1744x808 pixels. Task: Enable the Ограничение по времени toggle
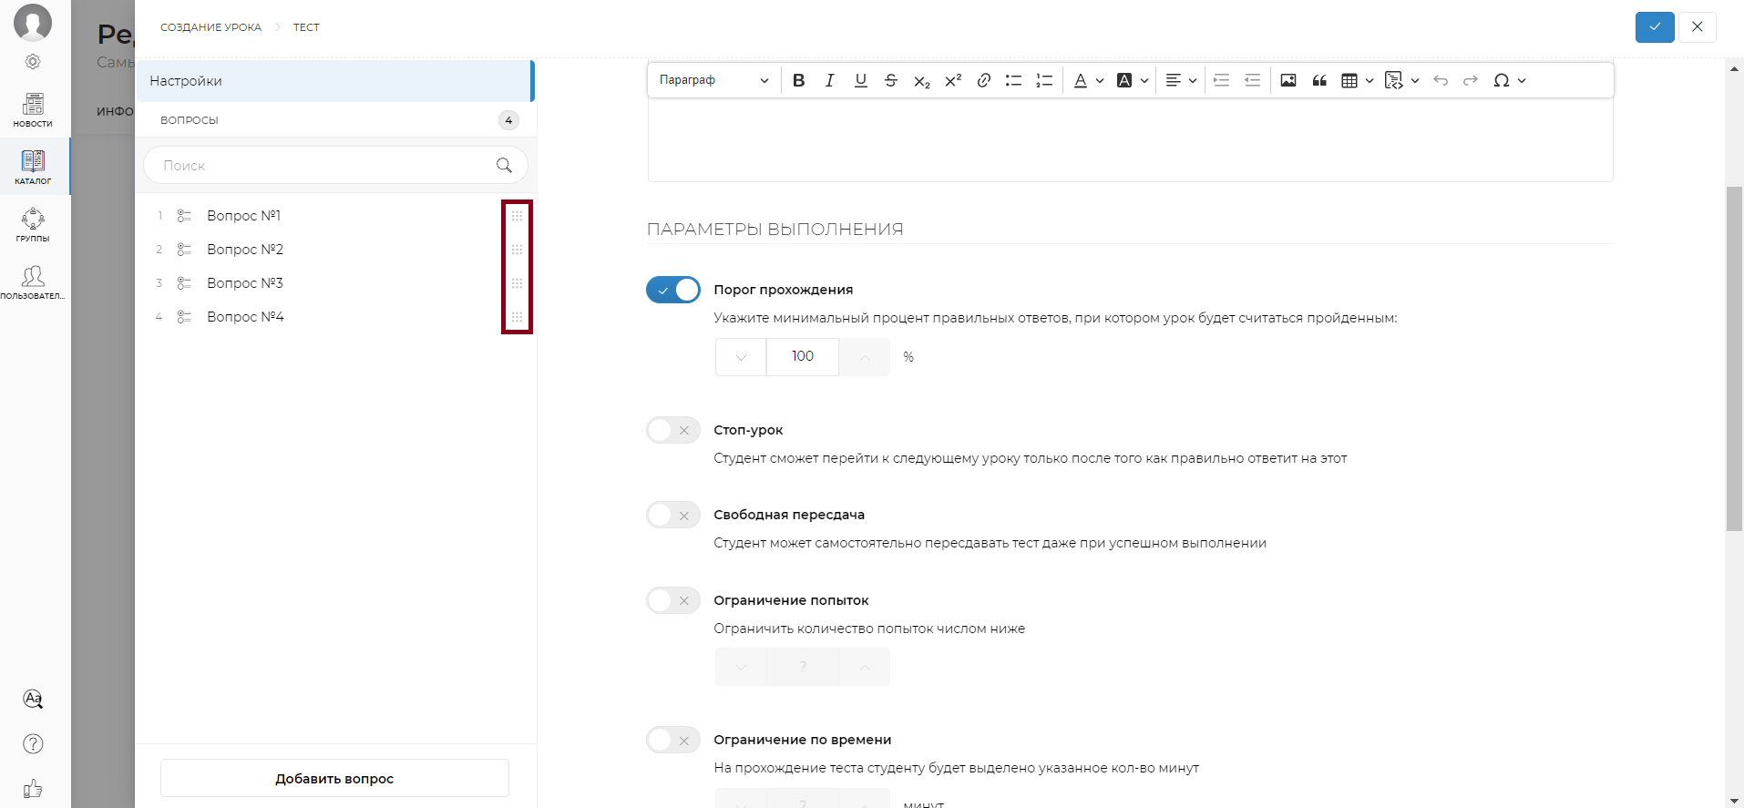click(673, 740)
